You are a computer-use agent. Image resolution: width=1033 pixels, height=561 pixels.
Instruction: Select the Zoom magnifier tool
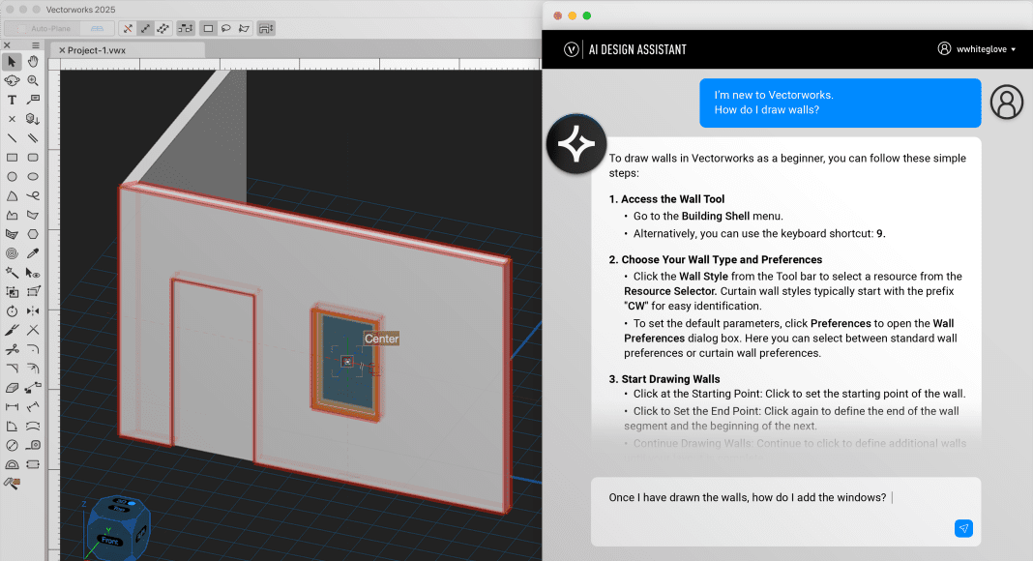(33, 81)
